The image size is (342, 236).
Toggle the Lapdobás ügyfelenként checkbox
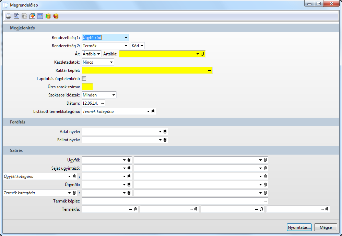coord(84,79)
